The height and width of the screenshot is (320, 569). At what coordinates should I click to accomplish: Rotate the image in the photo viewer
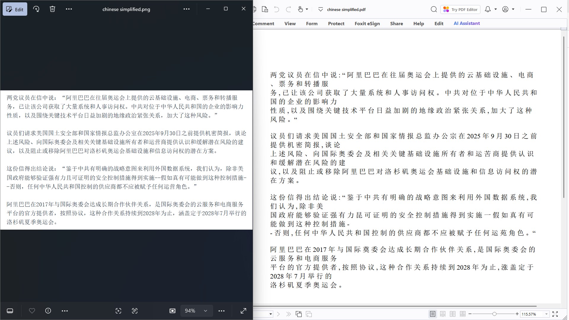[36, 9]
